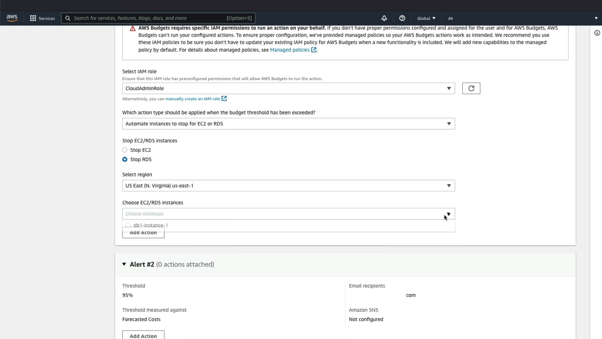Open the US East region dropdown

288,186
